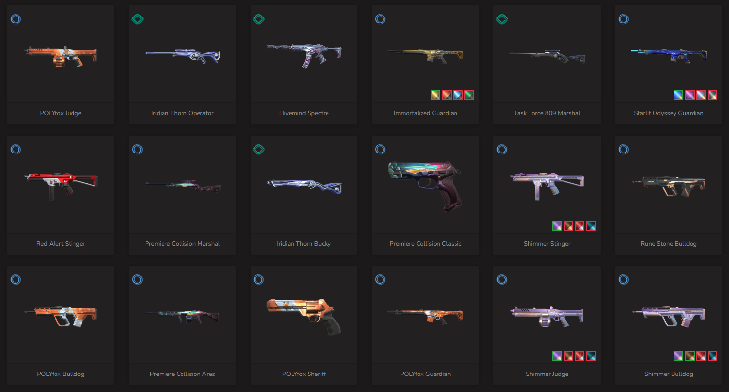729x392 pixels.
Task: Click the tier icon on POLYfox Judge card
Action: tap(16, 19)
